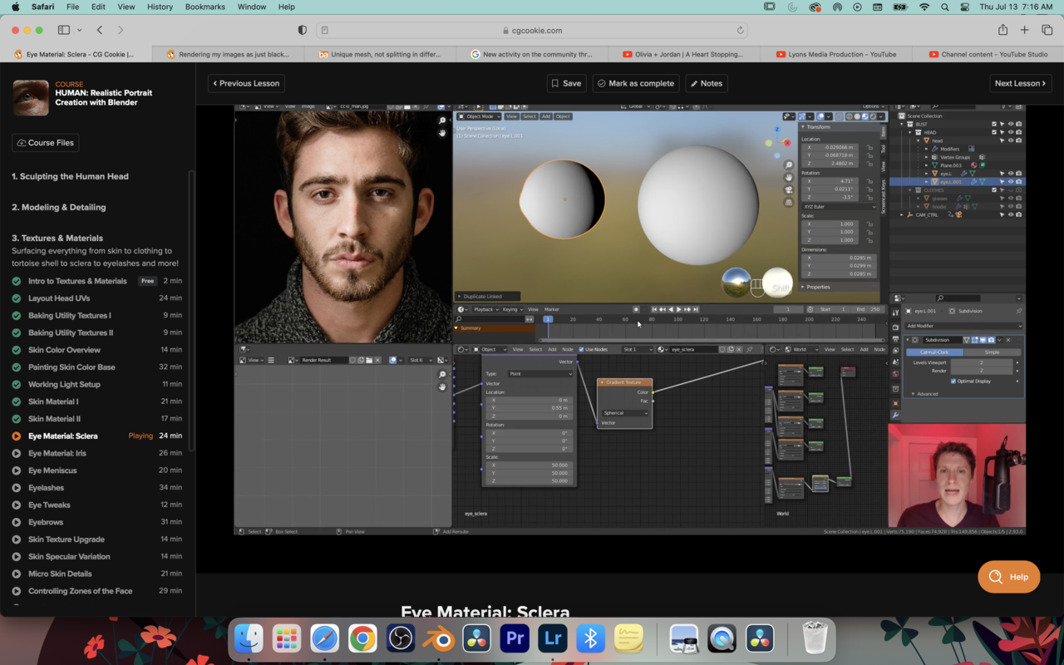Expand section 2. Modeling & Detailing

[x=58, y=207]
